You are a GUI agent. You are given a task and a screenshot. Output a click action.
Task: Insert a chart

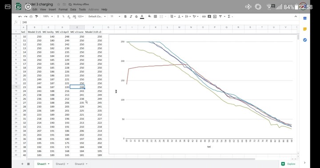coord(215,16)
